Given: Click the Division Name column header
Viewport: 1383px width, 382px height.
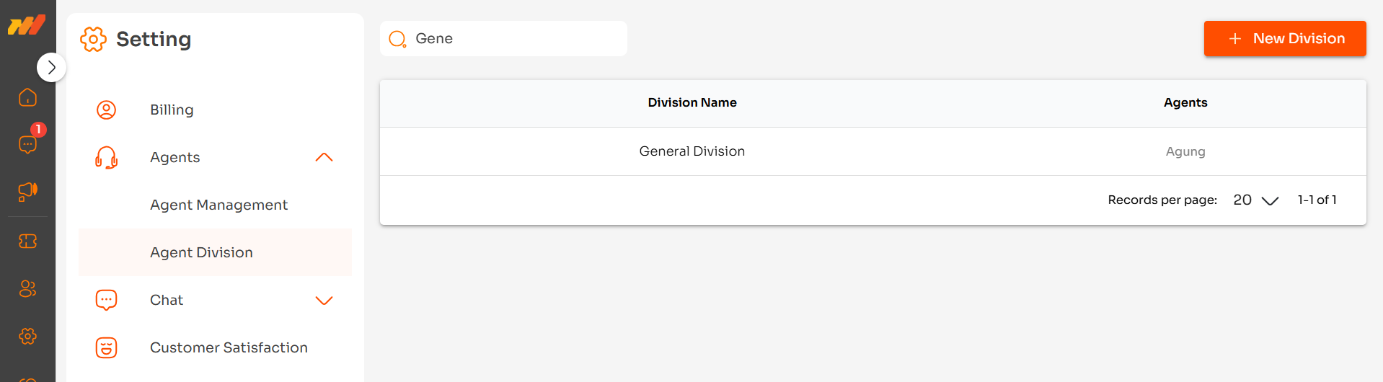Looking at the screenshot, I should pyautogui.click(x=691, y=103).
